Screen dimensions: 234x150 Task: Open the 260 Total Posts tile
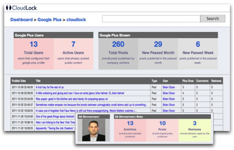point(118,54)
